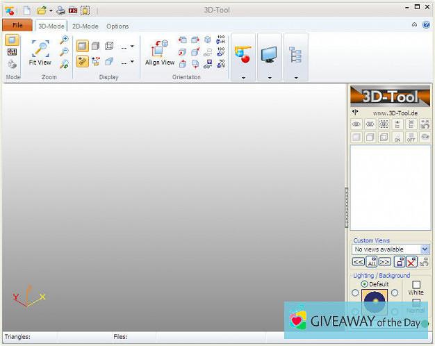Click the monitor screen icon in ribbon
This screenshot has height=346, width=435.
[269, 54]
